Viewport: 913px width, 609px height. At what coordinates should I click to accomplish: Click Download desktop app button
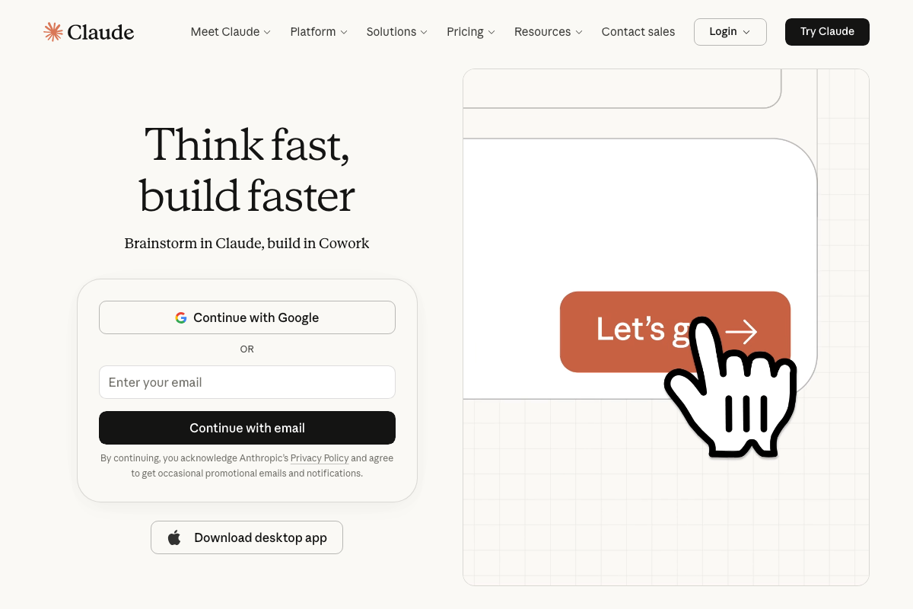click(x=247, y=537)
